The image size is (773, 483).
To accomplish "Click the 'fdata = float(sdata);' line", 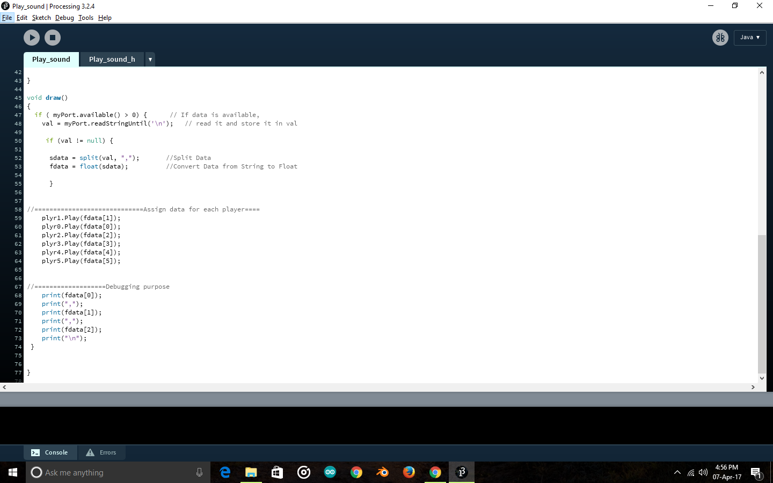I will point(89,166).
